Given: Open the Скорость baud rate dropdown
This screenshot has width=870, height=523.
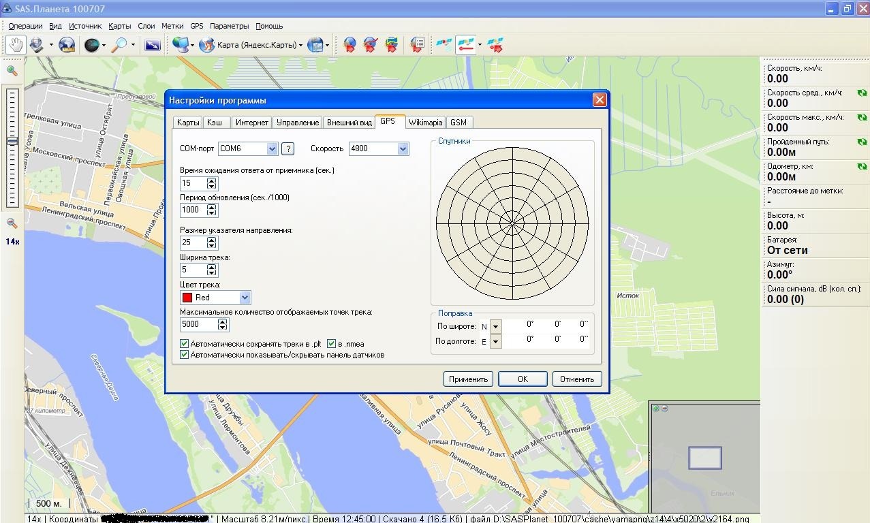Looking at the screenshot, I should tap(403, 148).
